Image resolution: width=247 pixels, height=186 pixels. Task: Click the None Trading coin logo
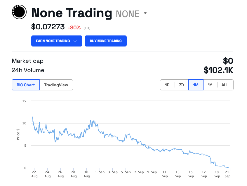pyautogui.click(x=19, y=12)
